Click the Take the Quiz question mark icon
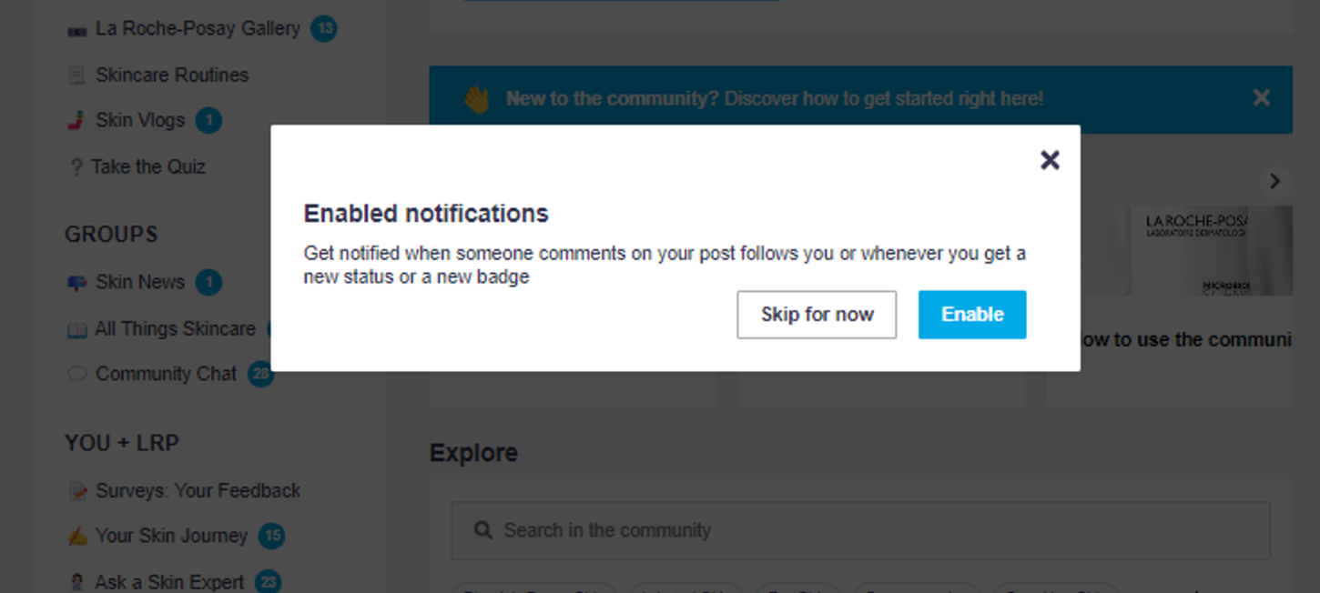1320x593 pixels. coord(76,167)
